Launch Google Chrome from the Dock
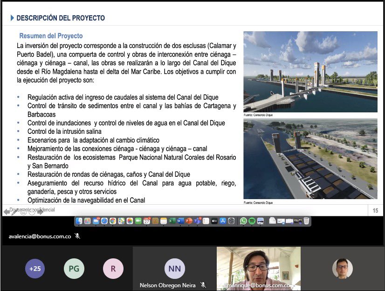385x291 pixels. 113,221
